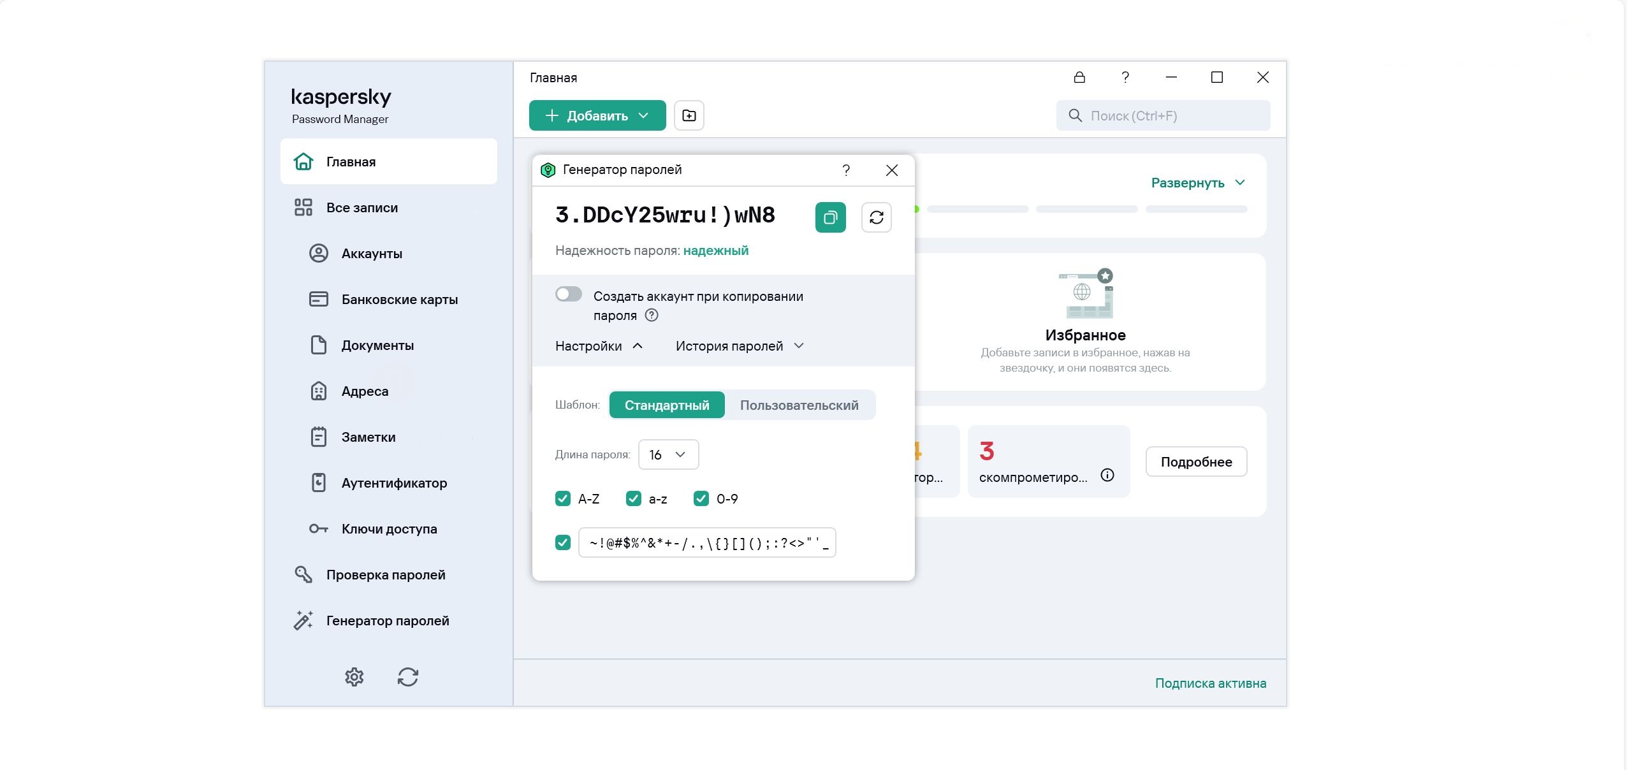Switch to Пользовательский template tab

click(x=799, y=405)
